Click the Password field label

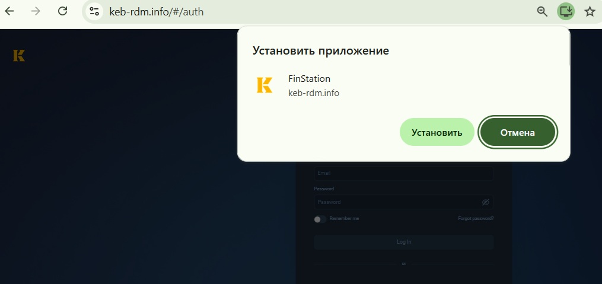(324, 189)
